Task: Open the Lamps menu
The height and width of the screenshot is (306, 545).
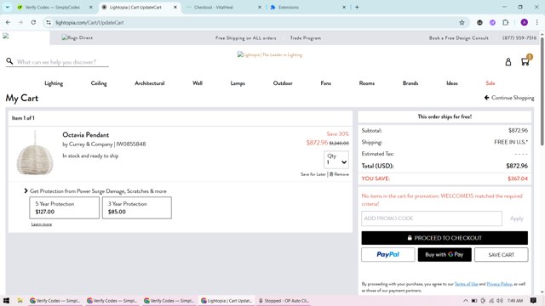Action: coord(238,83)
